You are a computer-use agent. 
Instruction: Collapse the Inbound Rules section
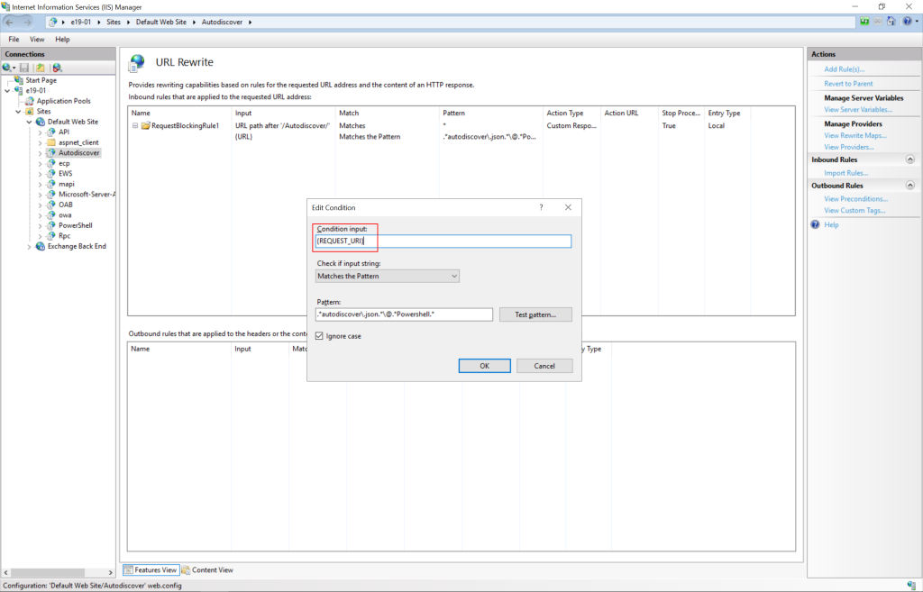coord(909,159)
